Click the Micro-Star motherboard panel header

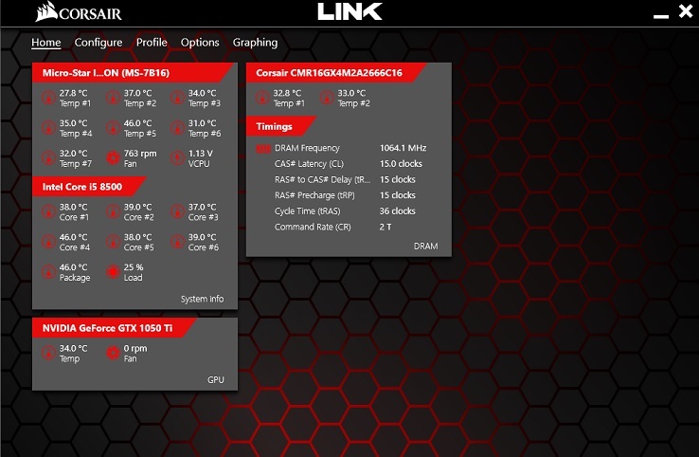pos(133,73)
